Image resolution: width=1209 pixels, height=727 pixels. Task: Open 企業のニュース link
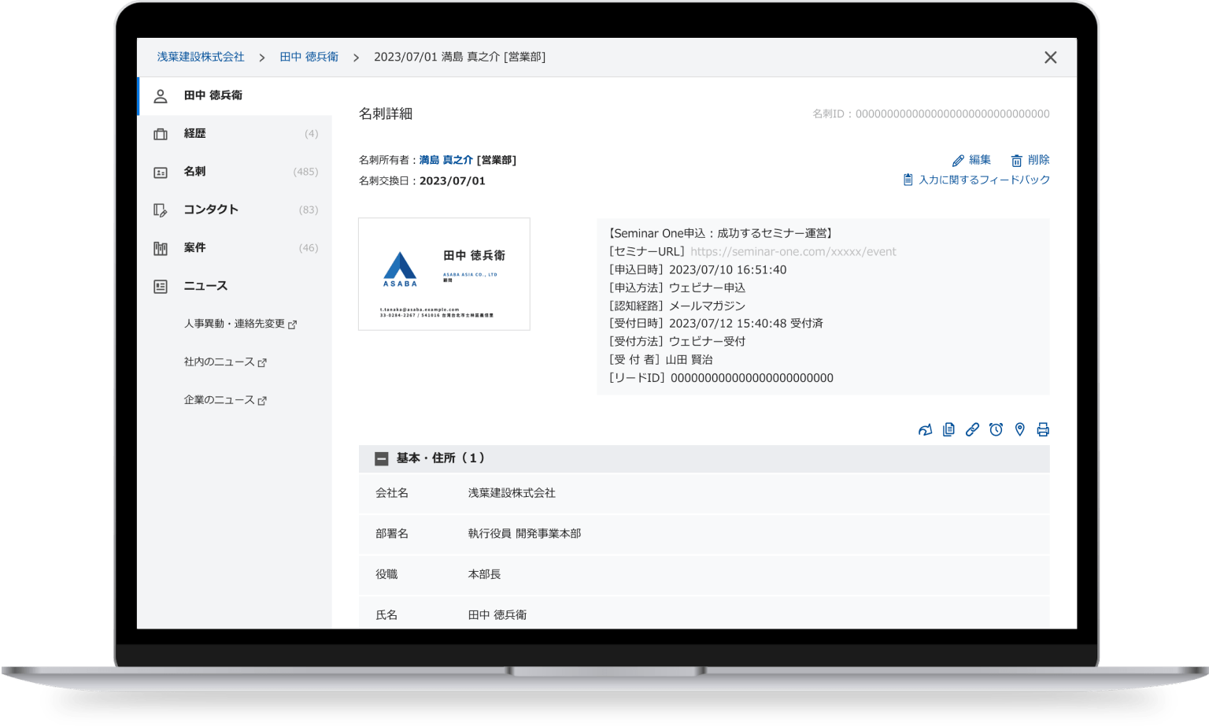pos(220,400)
